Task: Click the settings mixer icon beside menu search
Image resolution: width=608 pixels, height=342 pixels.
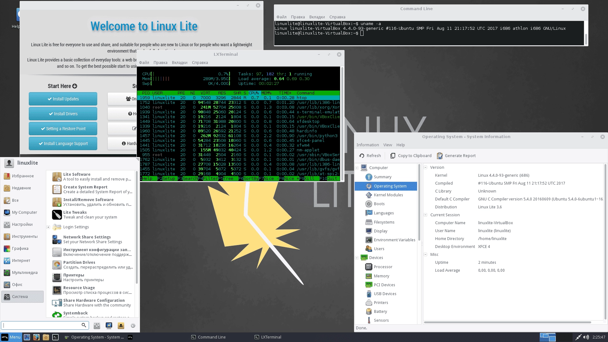Action: 97,326
